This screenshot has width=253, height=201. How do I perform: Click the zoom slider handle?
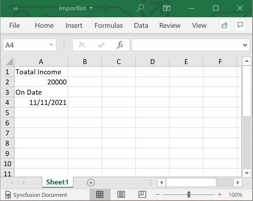[189, 195]
